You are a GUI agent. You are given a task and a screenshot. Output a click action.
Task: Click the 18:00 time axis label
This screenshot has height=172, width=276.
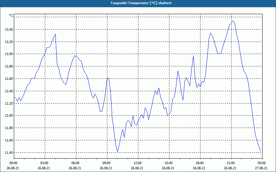200,163
